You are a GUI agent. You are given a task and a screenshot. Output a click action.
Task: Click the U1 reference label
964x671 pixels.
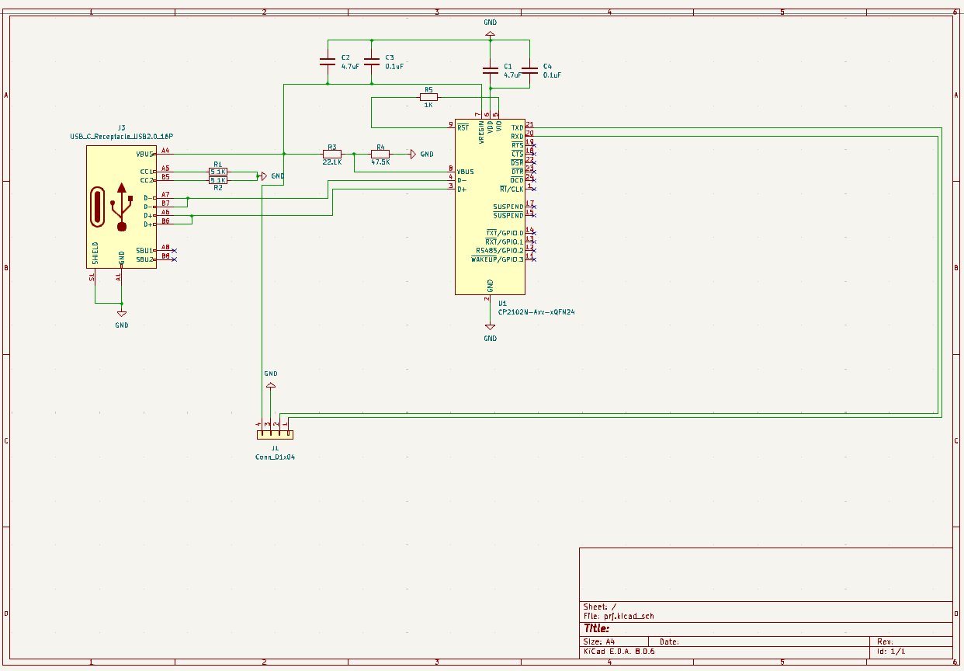click(x=502, y=303)
